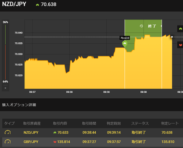Image resolution: width=183 pixels, height=148 pixels.
Task: Click the 終了 label in green zone
Action: [x=152, y=26]
